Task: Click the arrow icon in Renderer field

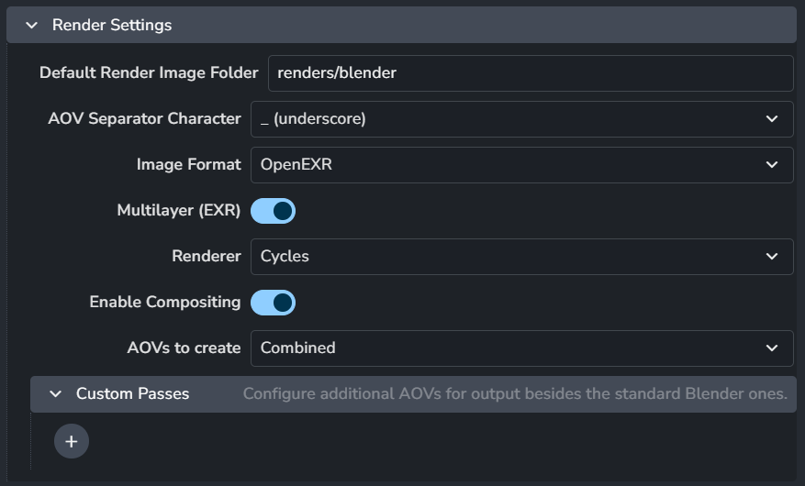Action: click(x=771, y=257)
